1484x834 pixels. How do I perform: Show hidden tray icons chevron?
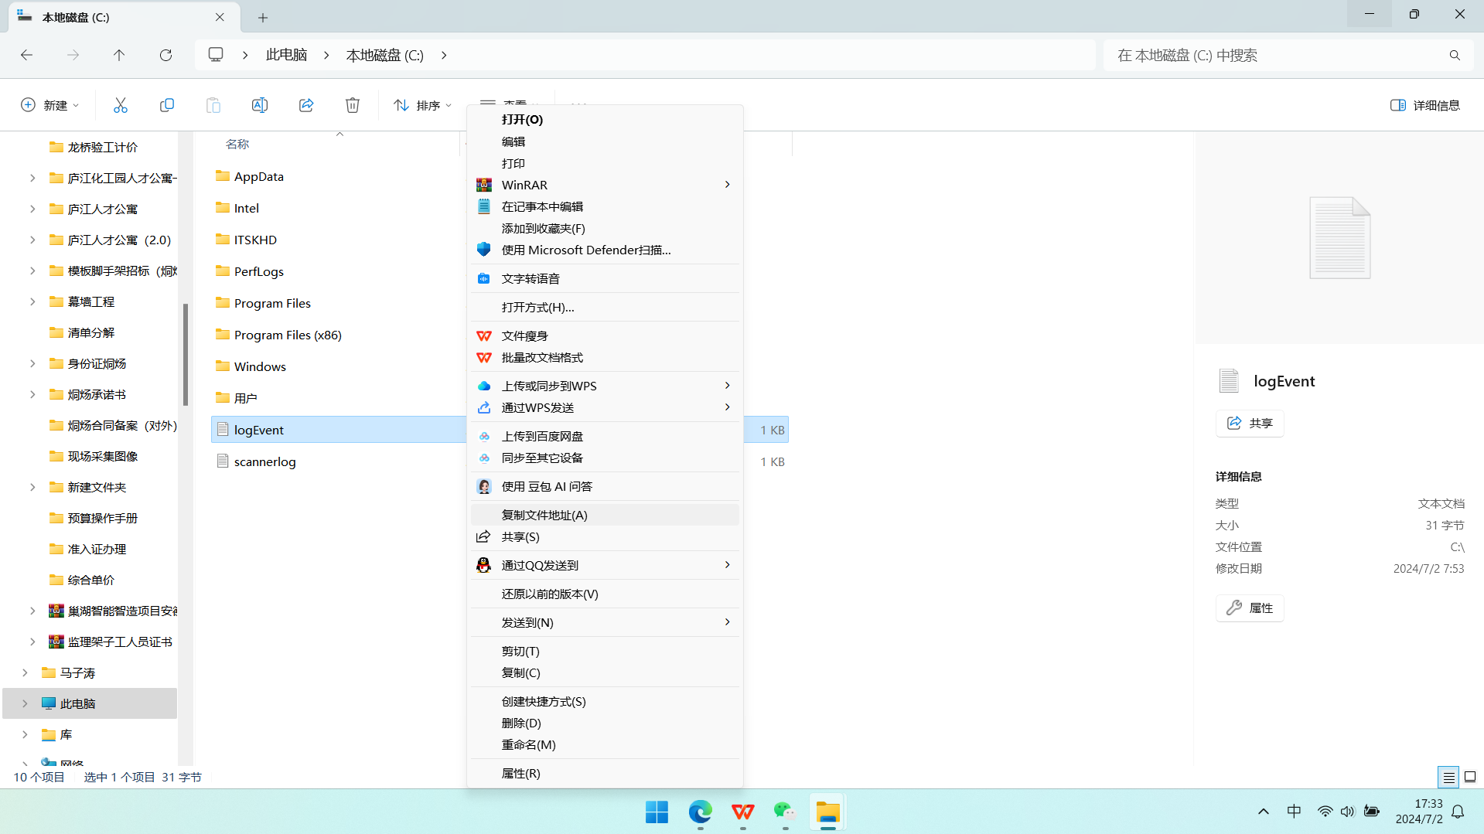1264,812
